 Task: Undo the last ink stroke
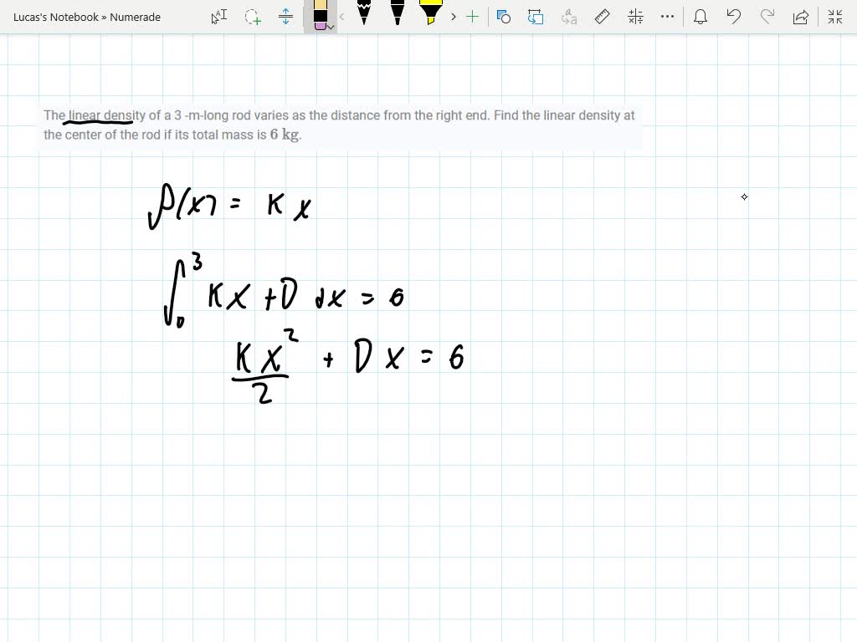click(734, 17)
